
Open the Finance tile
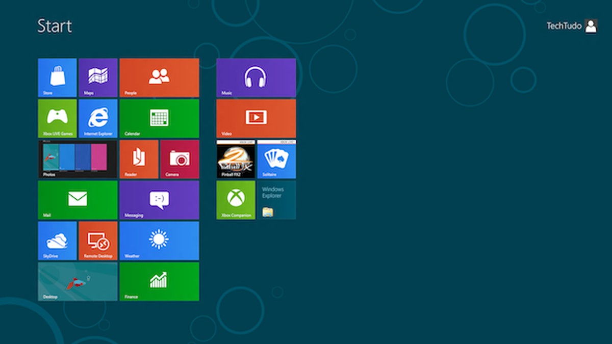159,281
